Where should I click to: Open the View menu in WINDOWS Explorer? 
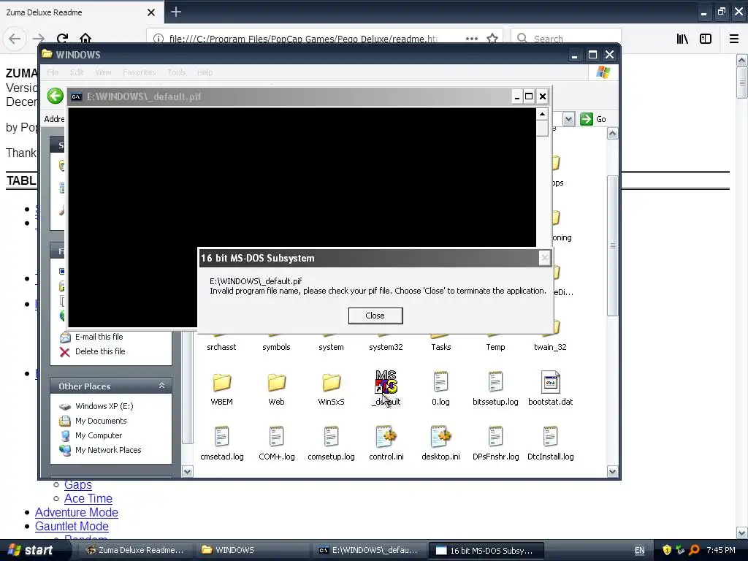(103, 72)
